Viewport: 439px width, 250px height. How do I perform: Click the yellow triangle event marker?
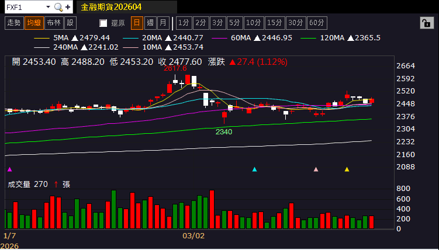coord(347,169)
